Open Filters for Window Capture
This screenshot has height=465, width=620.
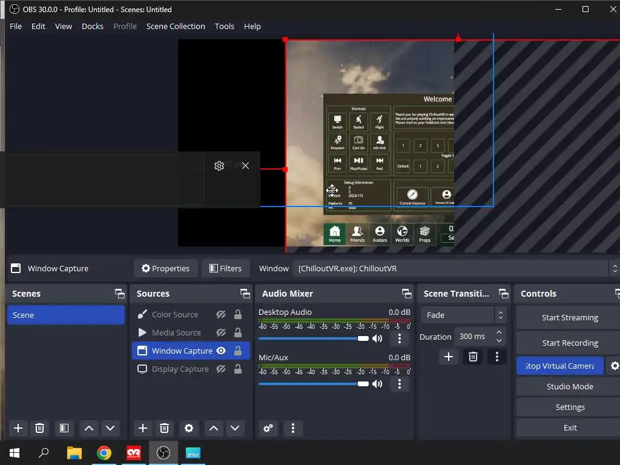(x=225, y=268)
